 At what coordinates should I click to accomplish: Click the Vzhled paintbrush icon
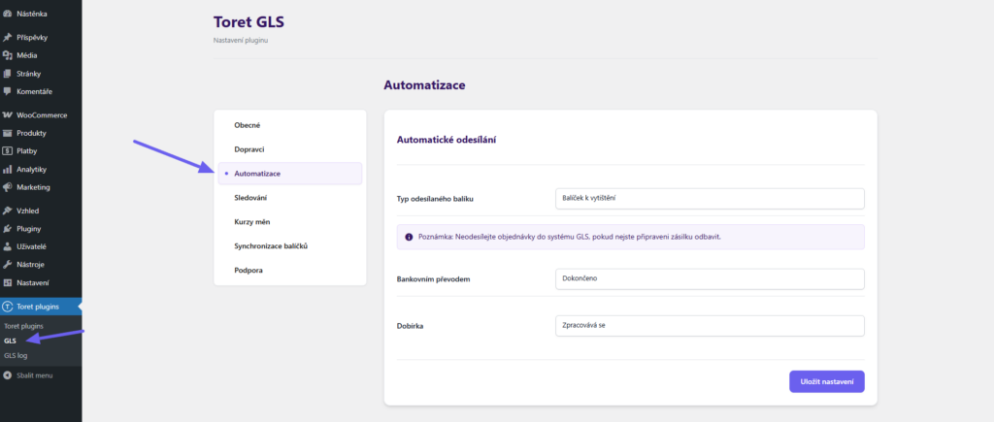[8, 211]
